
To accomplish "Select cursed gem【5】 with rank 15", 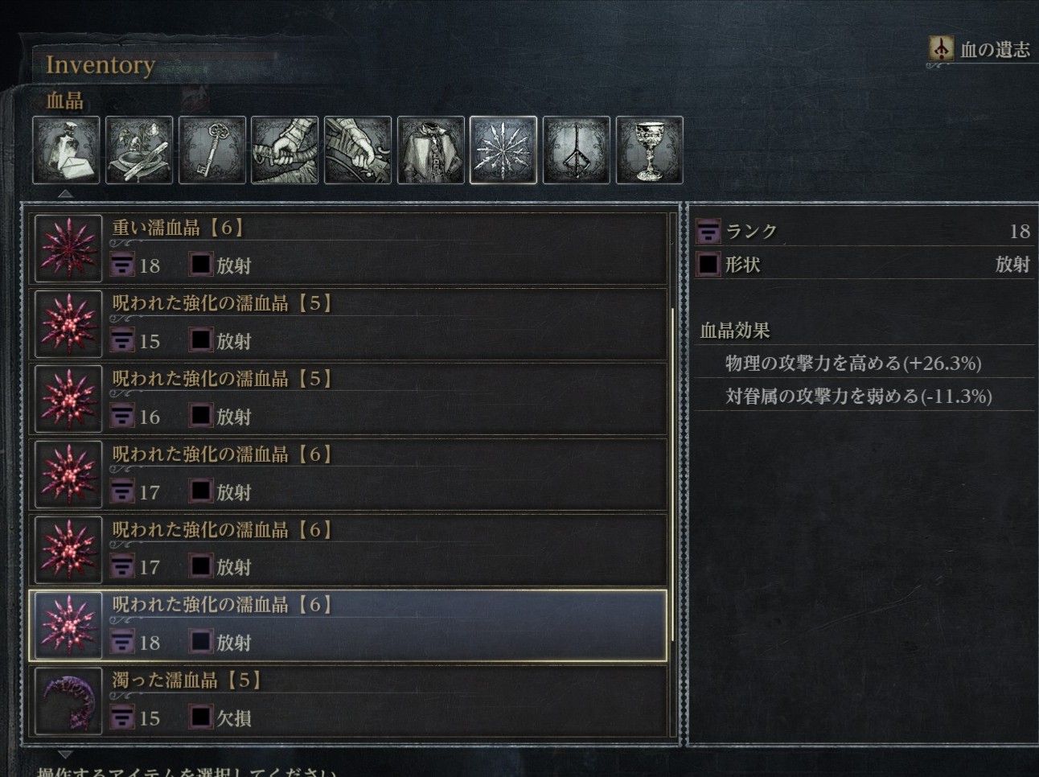I will coord(348,324).
